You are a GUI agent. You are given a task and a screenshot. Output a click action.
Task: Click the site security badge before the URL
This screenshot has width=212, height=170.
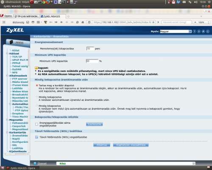[x=89, y=22]
